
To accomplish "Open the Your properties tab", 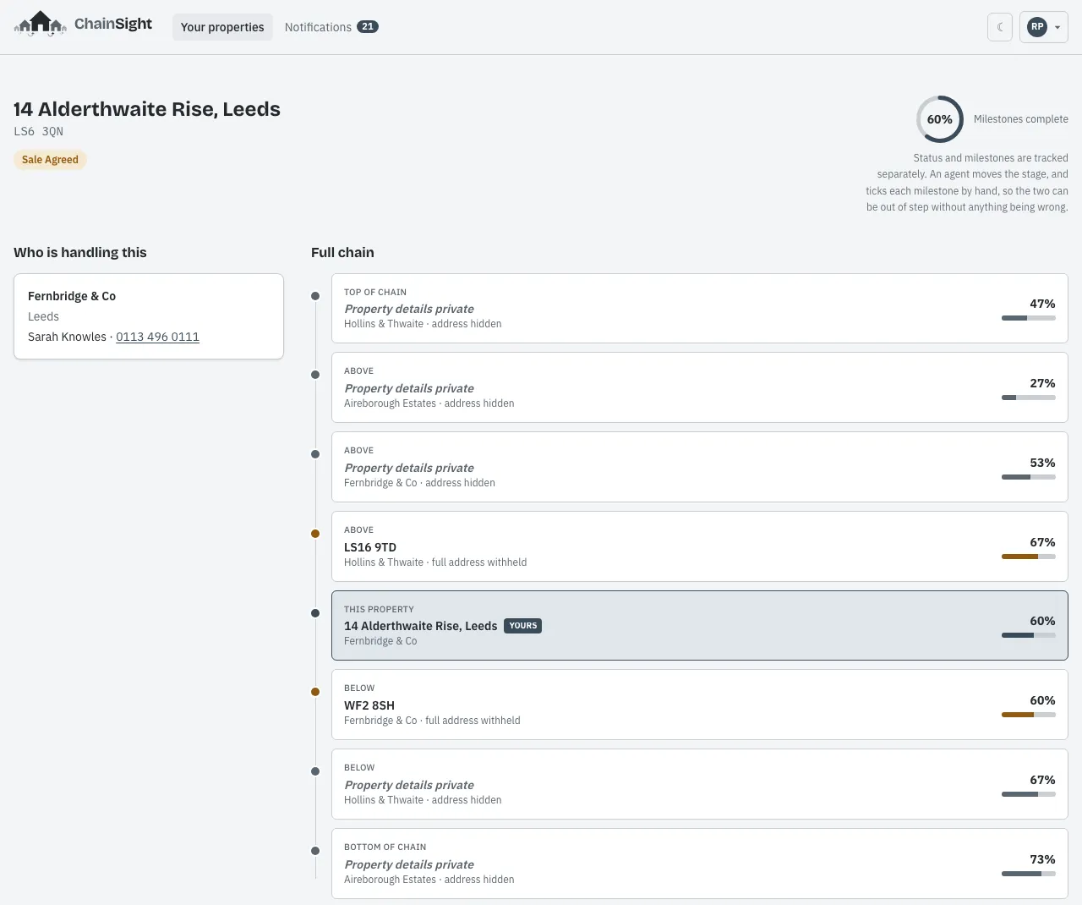I will coord(222,27).
